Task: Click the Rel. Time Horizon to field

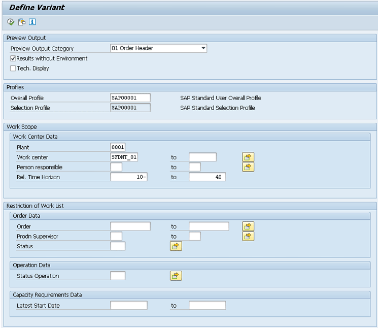Action: click(x=207, y=177)
